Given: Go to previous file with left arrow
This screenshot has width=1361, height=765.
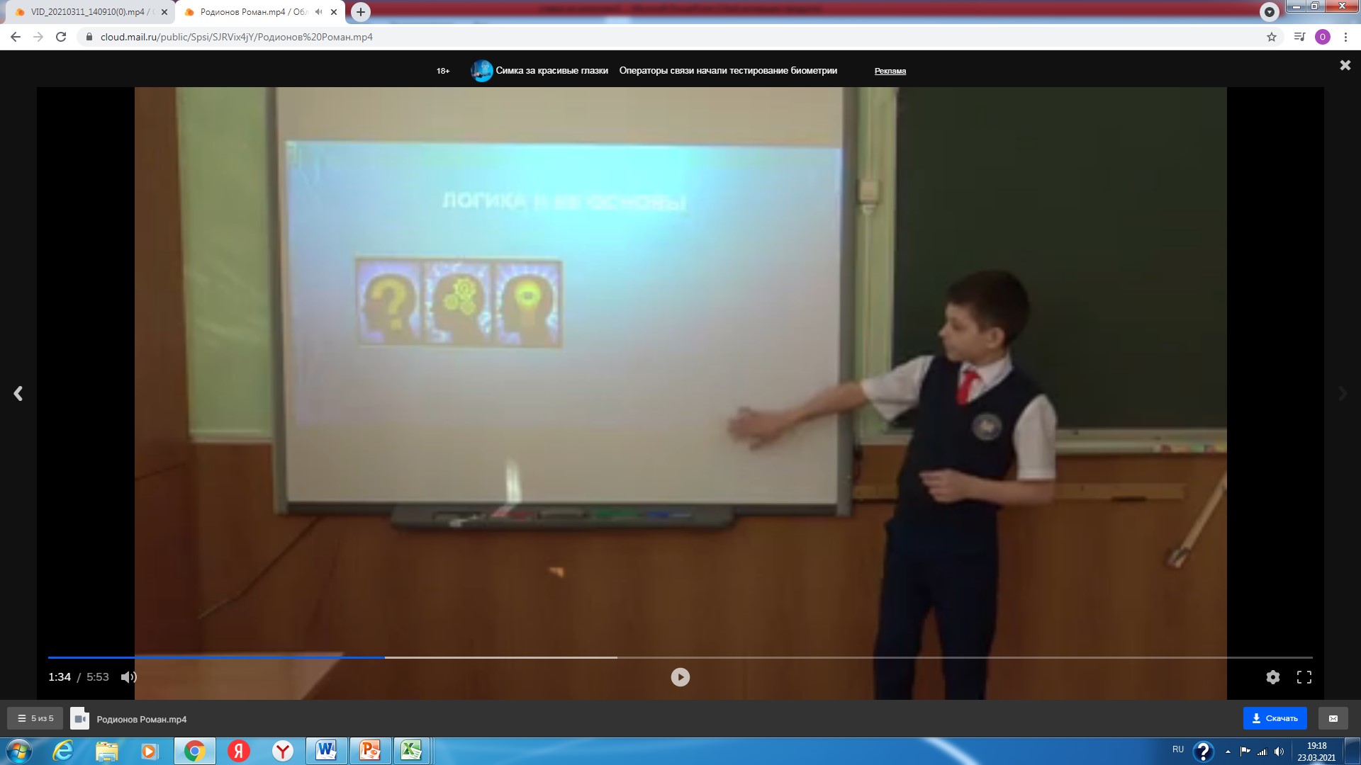Looking at the screenshot, I should (18, 394).
